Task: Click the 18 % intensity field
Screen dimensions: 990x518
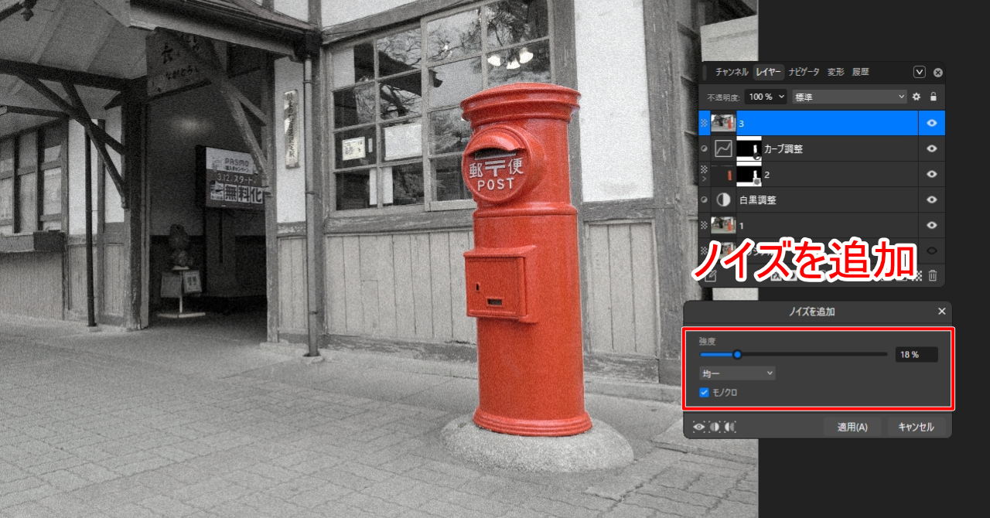Action: tap(917, 354)
